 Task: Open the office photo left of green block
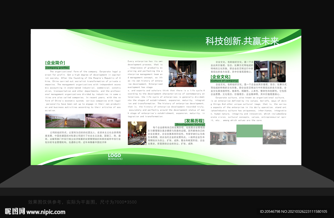pos(223,138)
